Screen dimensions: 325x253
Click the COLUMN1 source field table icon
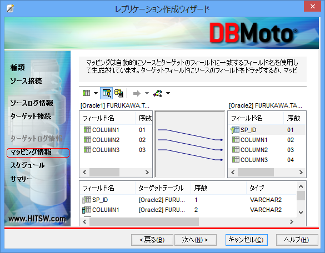(87, 130)
